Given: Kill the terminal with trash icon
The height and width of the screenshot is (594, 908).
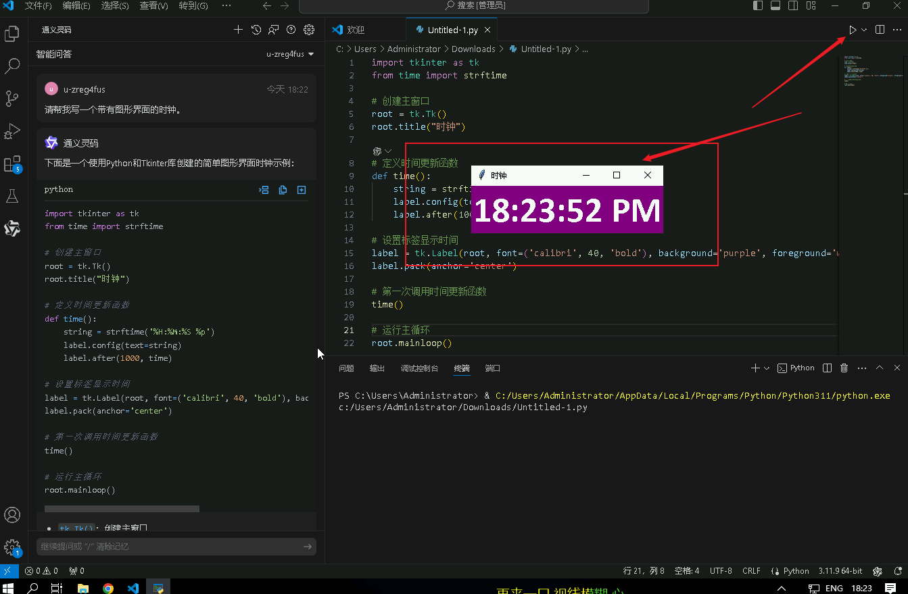Looking at the screenshot, I should coord(844,368).
